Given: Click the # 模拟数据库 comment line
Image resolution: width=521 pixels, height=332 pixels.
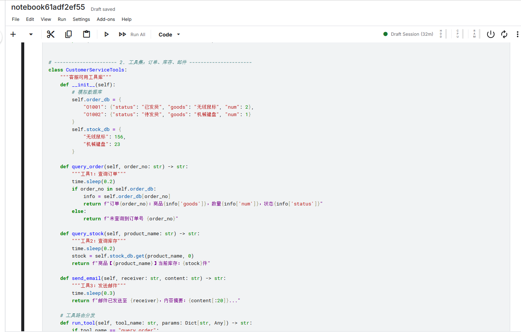Looking at the screenshot, I should point(87,92).
